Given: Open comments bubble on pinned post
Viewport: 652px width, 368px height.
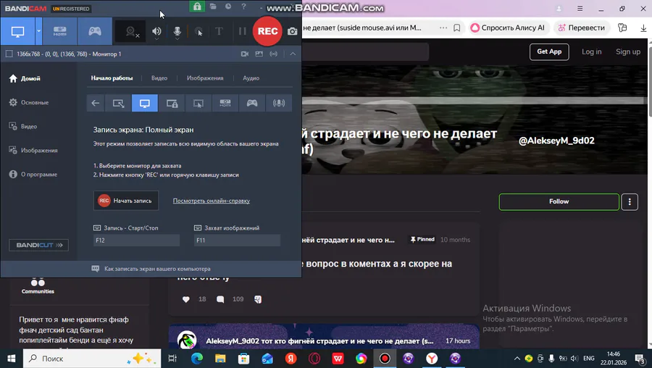Looking at the screenshot, I should tap(220, 299).
